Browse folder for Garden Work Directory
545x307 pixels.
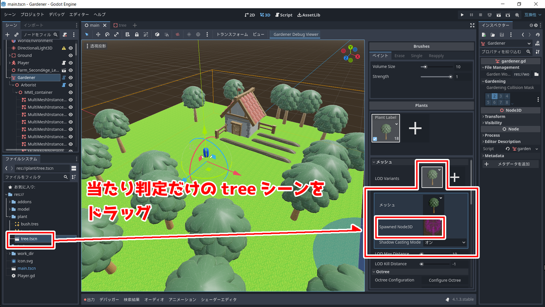536,74
